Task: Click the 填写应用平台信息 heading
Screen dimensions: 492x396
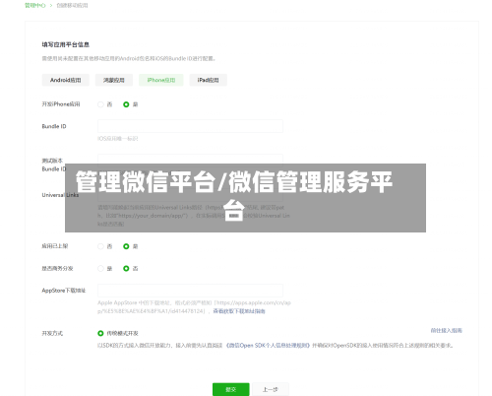Action: tap(66, 44)
